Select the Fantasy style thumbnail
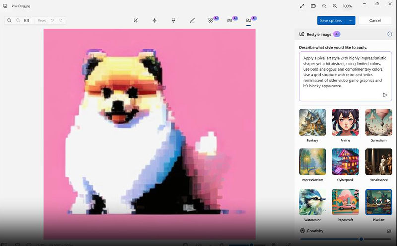The height and width of the screenshot is (246, 397). (312, 122)
